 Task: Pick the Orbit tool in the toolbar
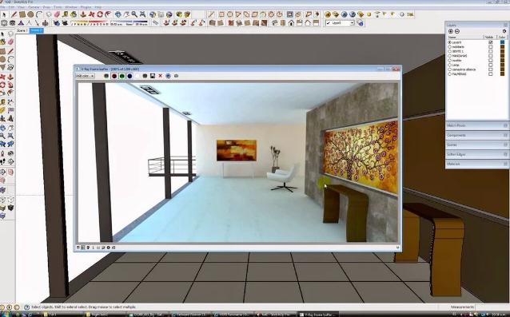pos(118,14)
